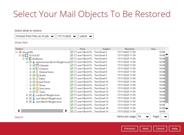
Task: Click the Next button
Action: [145, 129]
